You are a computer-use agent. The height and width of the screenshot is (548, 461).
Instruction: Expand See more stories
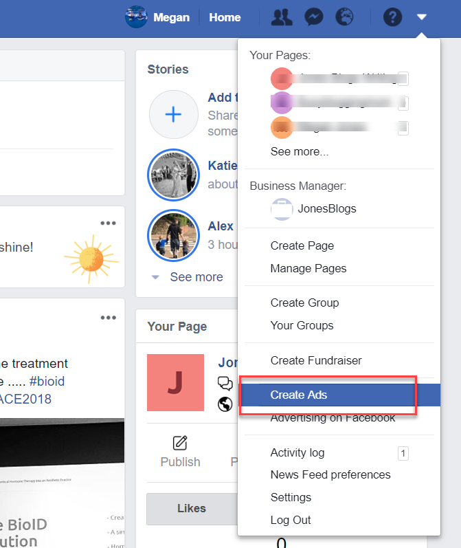pos(196,277)
